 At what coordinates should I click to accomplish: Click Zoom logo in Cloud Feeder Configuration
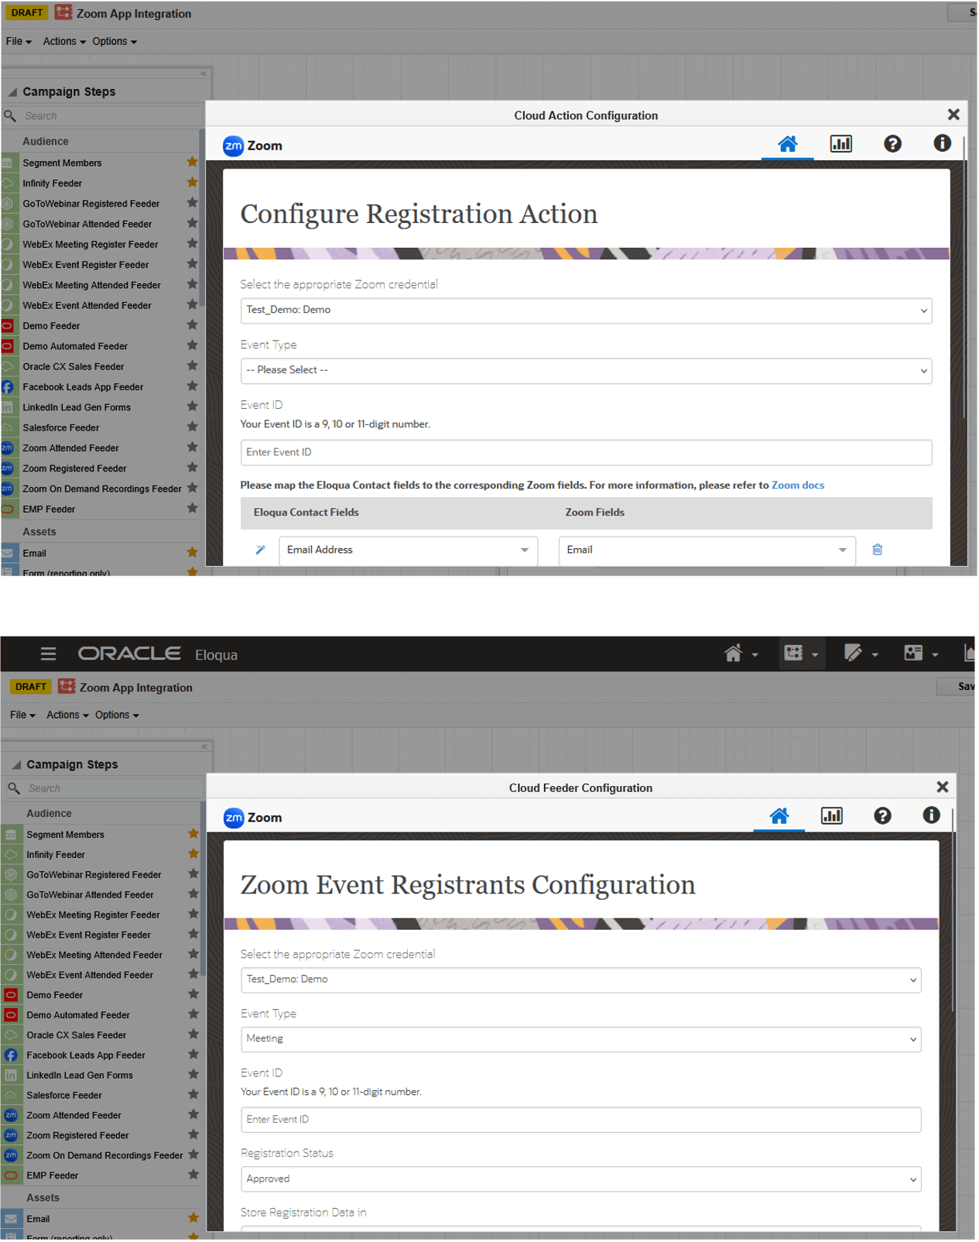click(252, 818)
